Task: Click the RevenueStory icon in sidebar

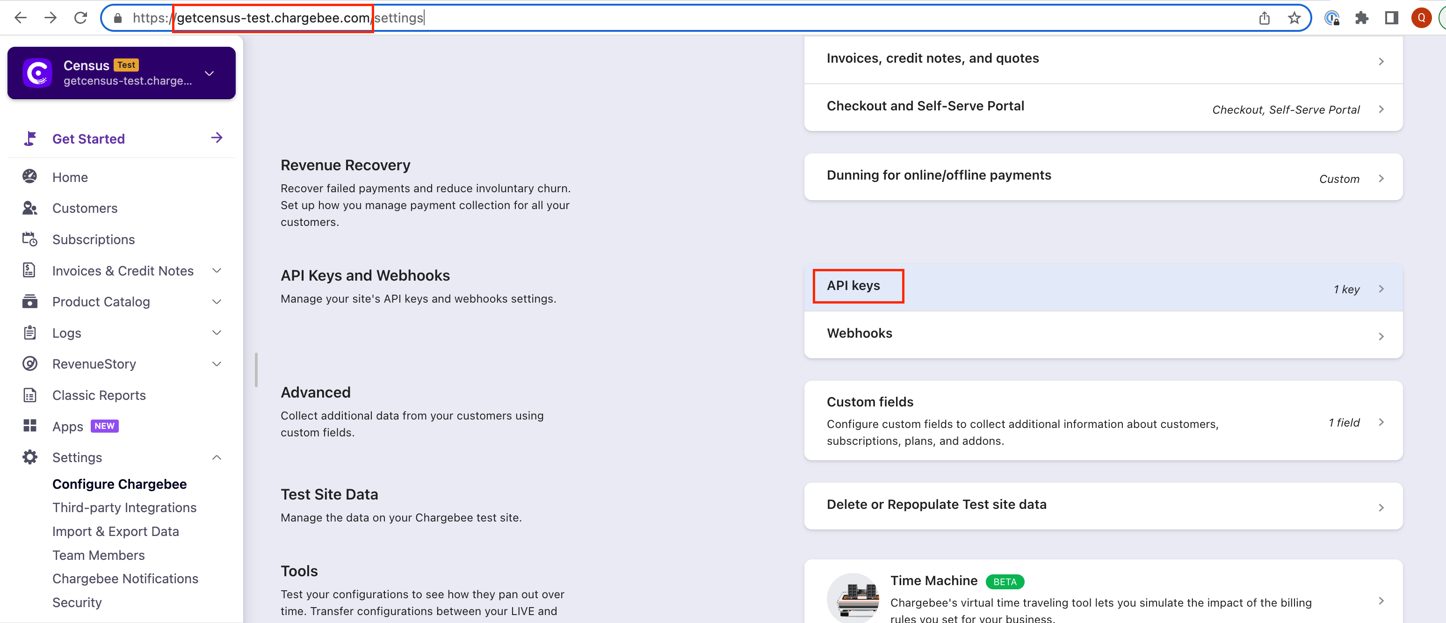Action: [30, 364]
